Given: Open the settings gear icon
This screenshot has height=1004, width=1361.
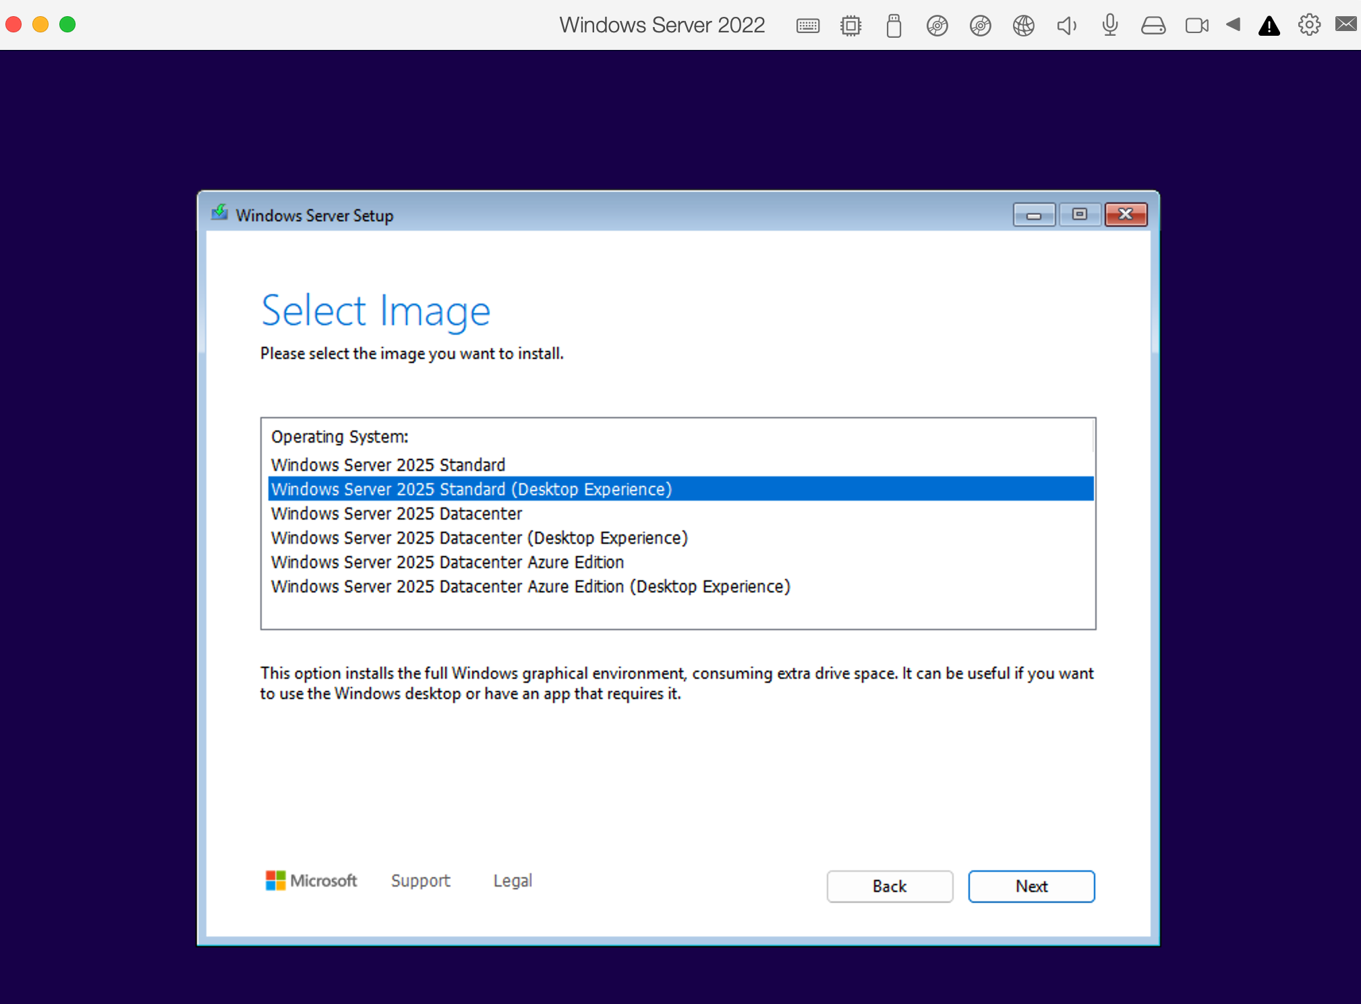Looking at the screenshot, I should [x=1309, y=25].
